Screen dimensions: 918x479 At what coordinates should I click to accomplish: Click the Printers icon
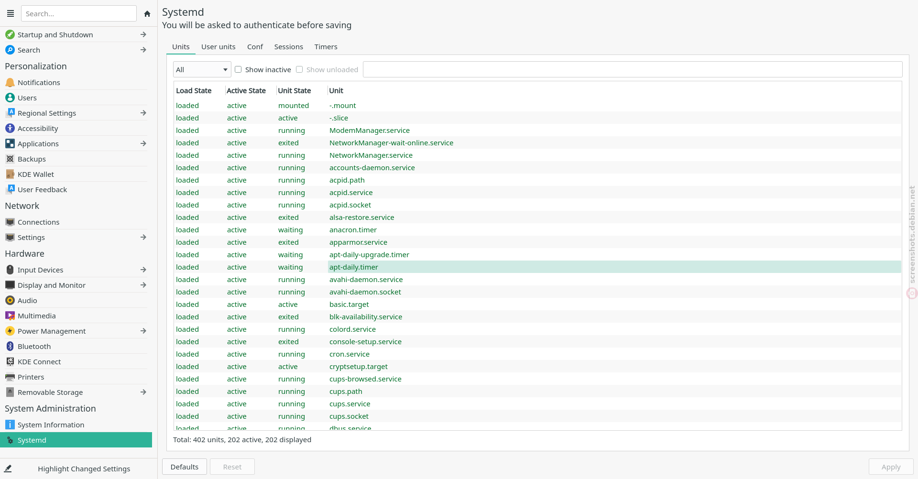[x=10, y=377]
